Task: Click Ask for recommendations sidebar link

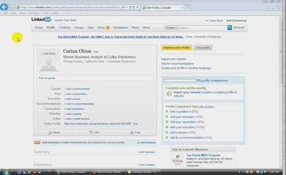Action: 177,63
